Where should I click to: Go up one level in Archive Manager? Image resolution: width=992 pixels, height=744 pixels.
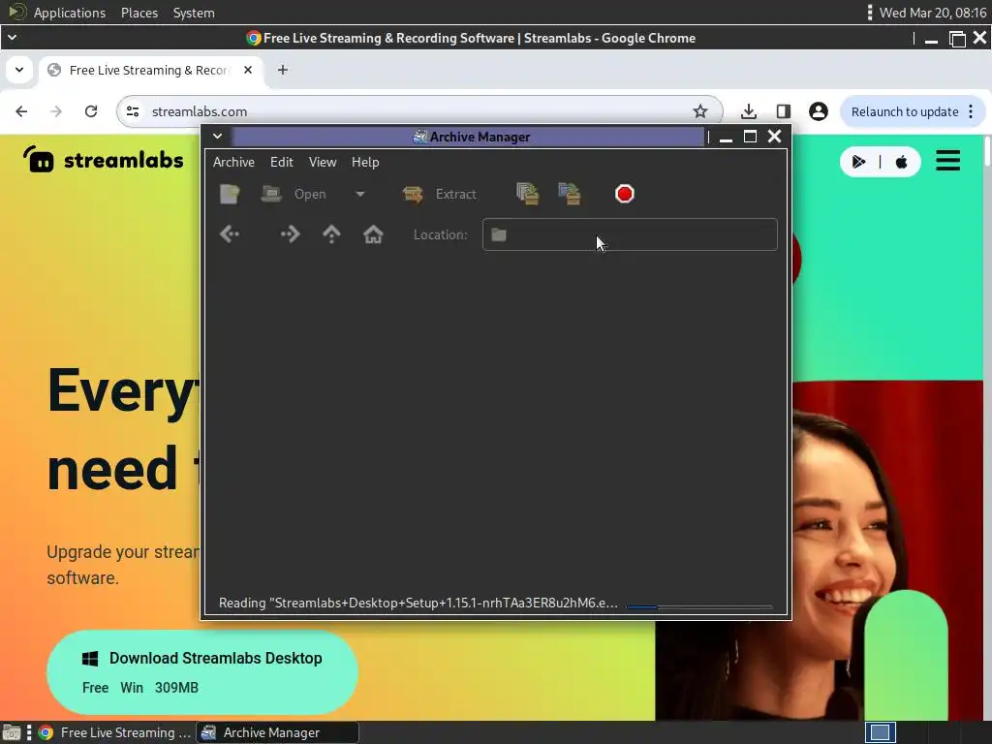coord(331,234)
